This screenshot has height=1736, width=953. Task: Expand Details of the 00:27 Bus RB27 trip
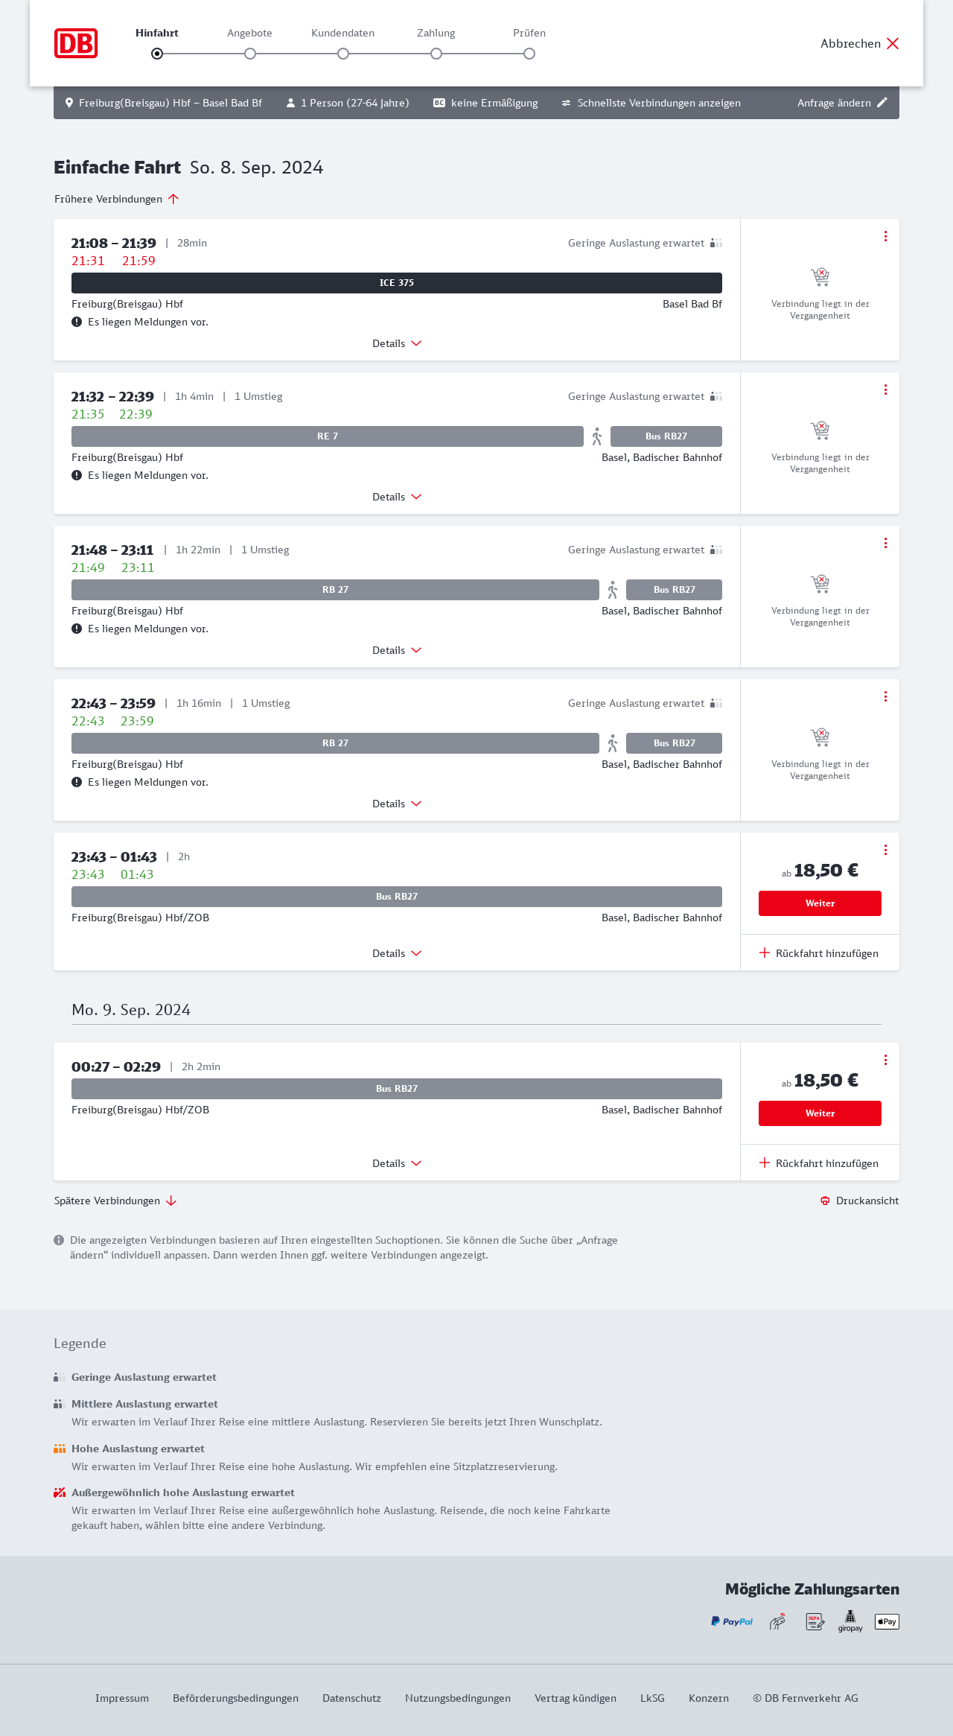(396, 1163)
